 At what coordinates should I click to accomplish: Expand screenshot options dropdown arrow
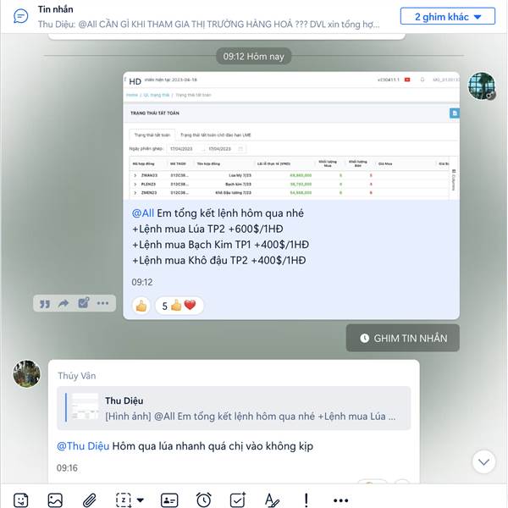(141, 500)
